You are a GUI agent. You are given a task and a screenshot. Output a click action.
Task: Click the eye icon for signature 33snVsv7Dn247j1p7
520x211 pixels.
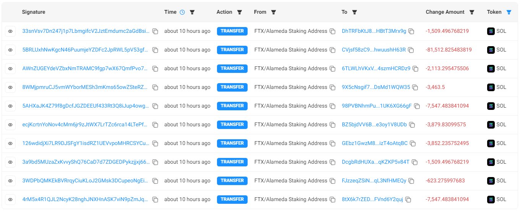point(10,31)
